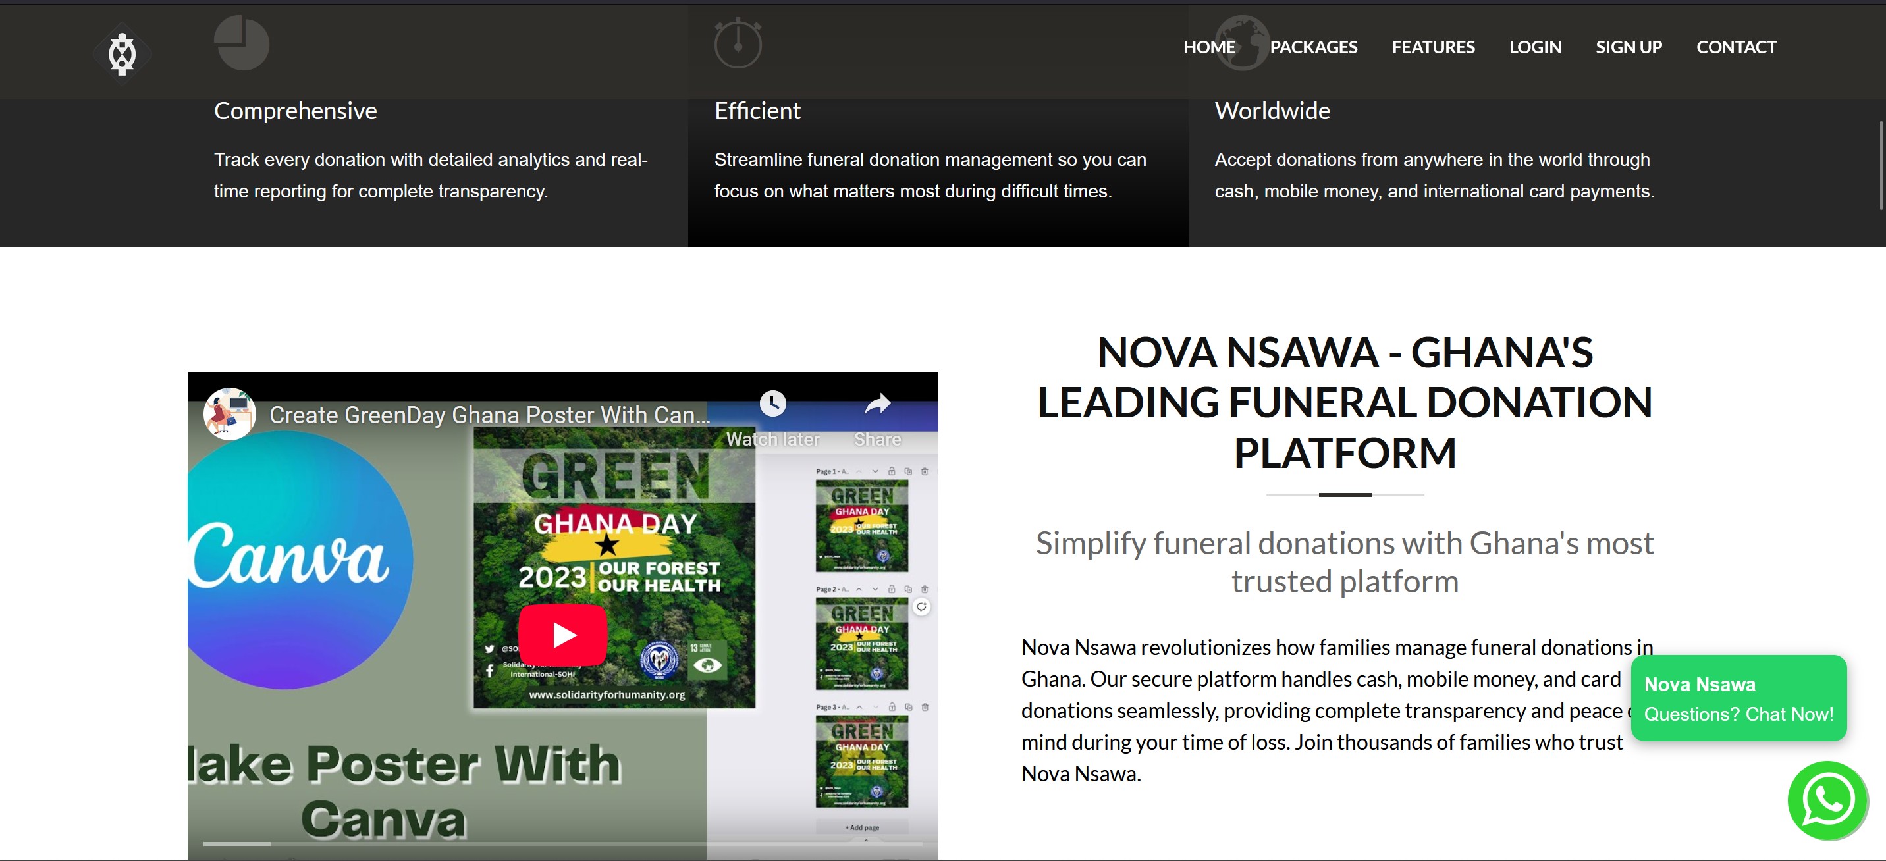1886x861 pixels.
Task: Click the Comprehensive heading
Action: point(295,111)
